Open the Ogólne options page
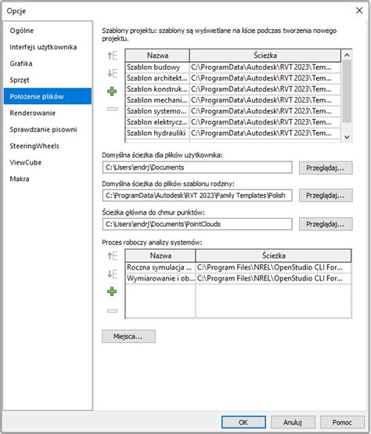Image resolution: width=371 pixels, height=434 pixels. click(48, 31)
